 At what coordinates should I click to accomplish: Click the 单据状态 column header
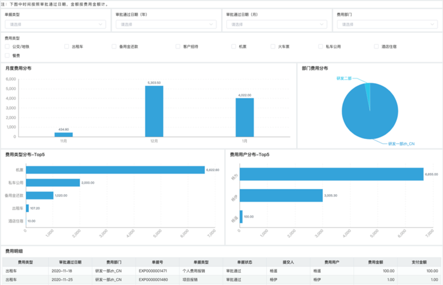pyautogui.click(x=245, y=262)
